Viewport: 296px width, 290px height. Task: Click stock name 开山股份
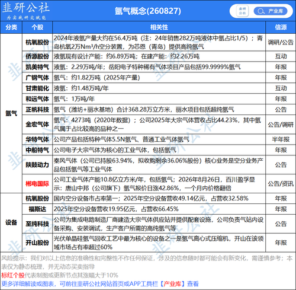37,243
